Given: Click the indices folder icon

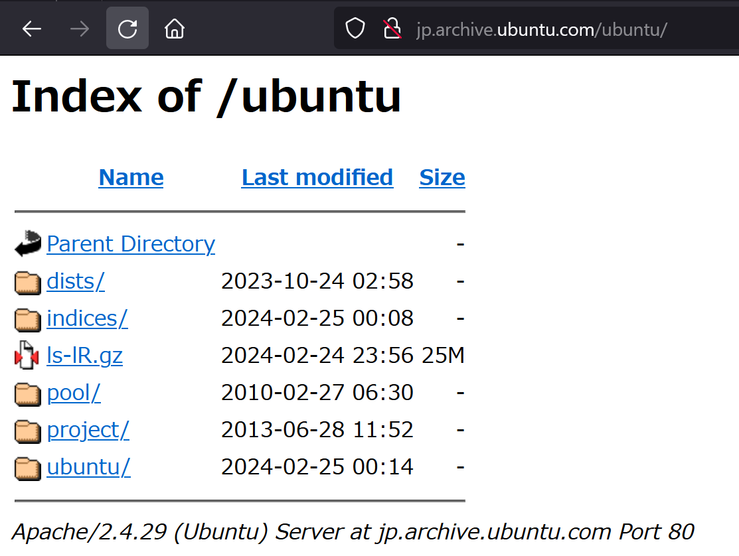Looking at the screenshot, I should [27, 319].
